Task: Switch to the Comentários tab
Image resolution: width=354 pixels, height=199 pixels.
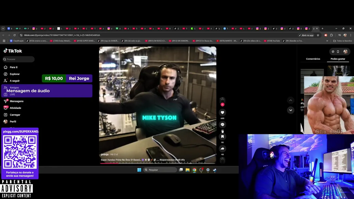Action: pyautogui.click(x=313, y=59)
